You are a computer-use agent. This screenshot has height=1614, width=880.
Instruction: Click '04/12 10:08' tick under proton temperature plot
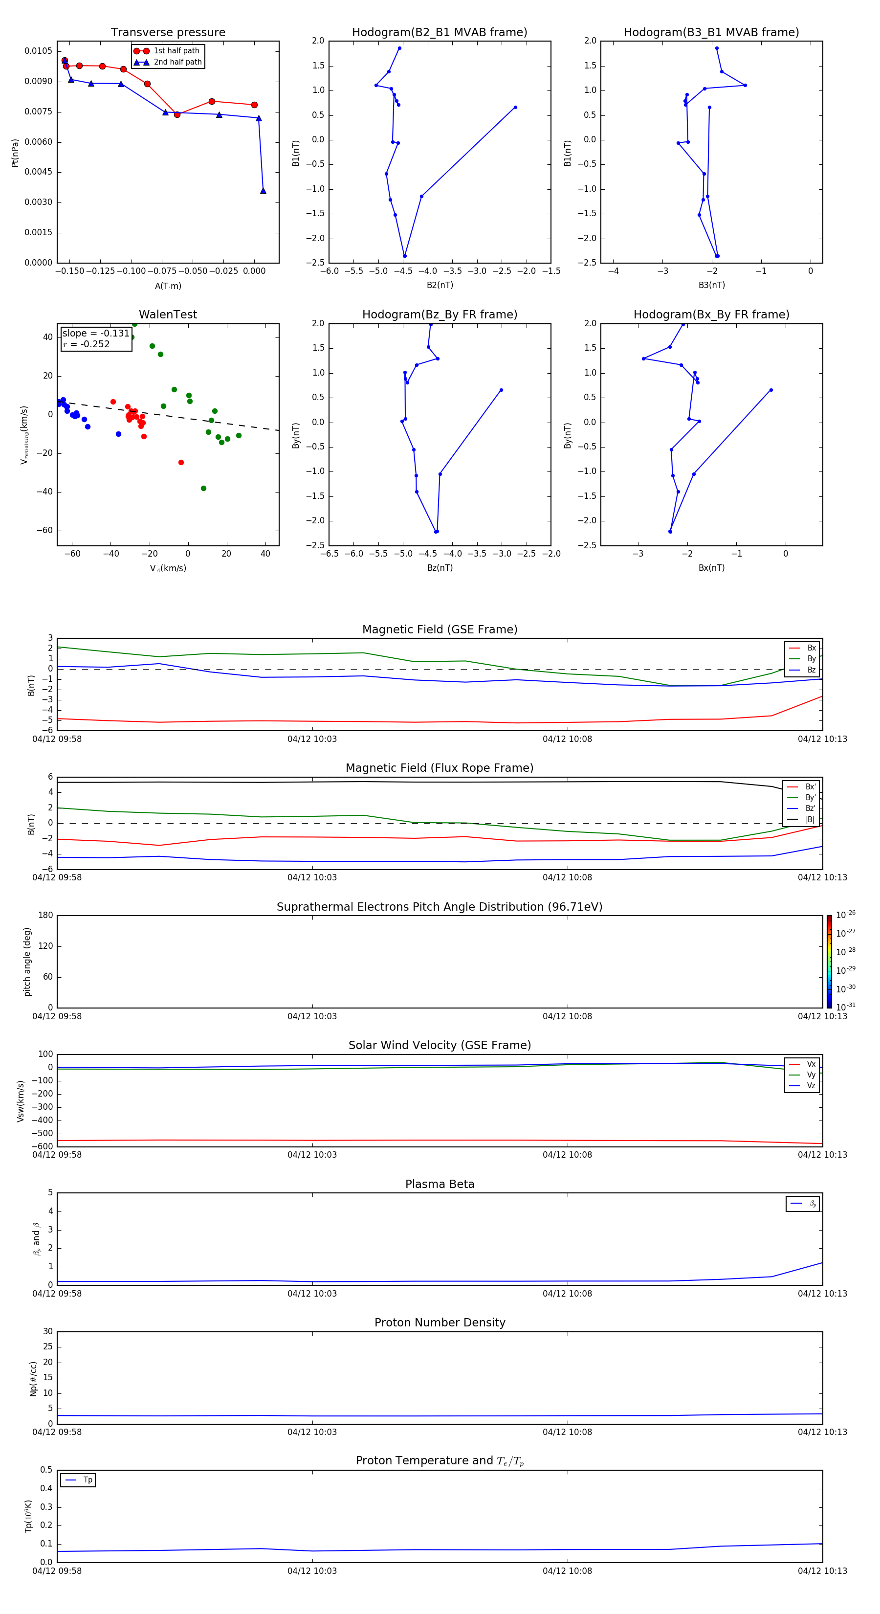(x=567, y=1571)
